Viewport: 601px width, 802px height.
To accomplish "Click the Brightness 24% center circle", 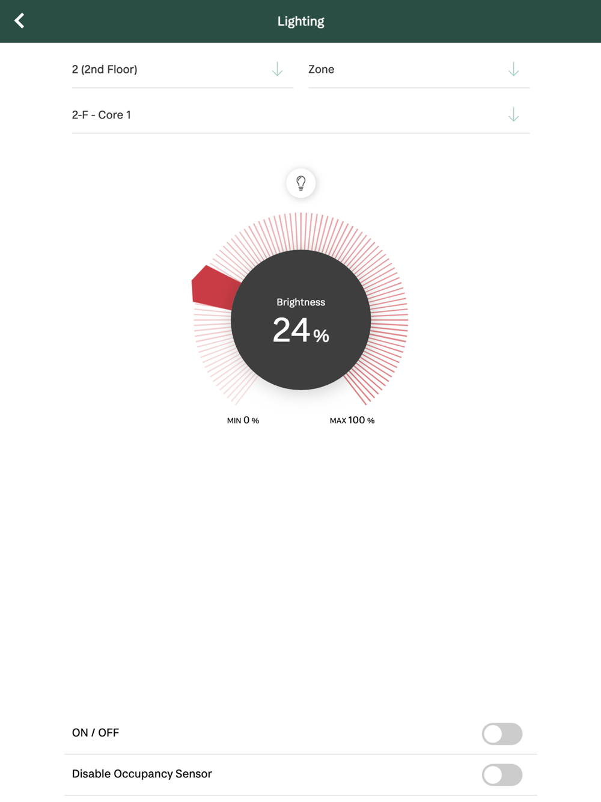I will 300,320.
